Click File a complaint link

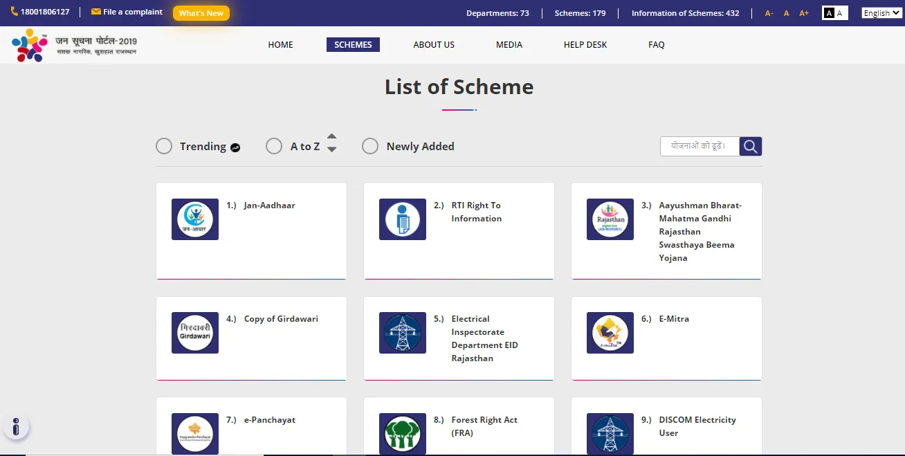(x=133, y=12)
